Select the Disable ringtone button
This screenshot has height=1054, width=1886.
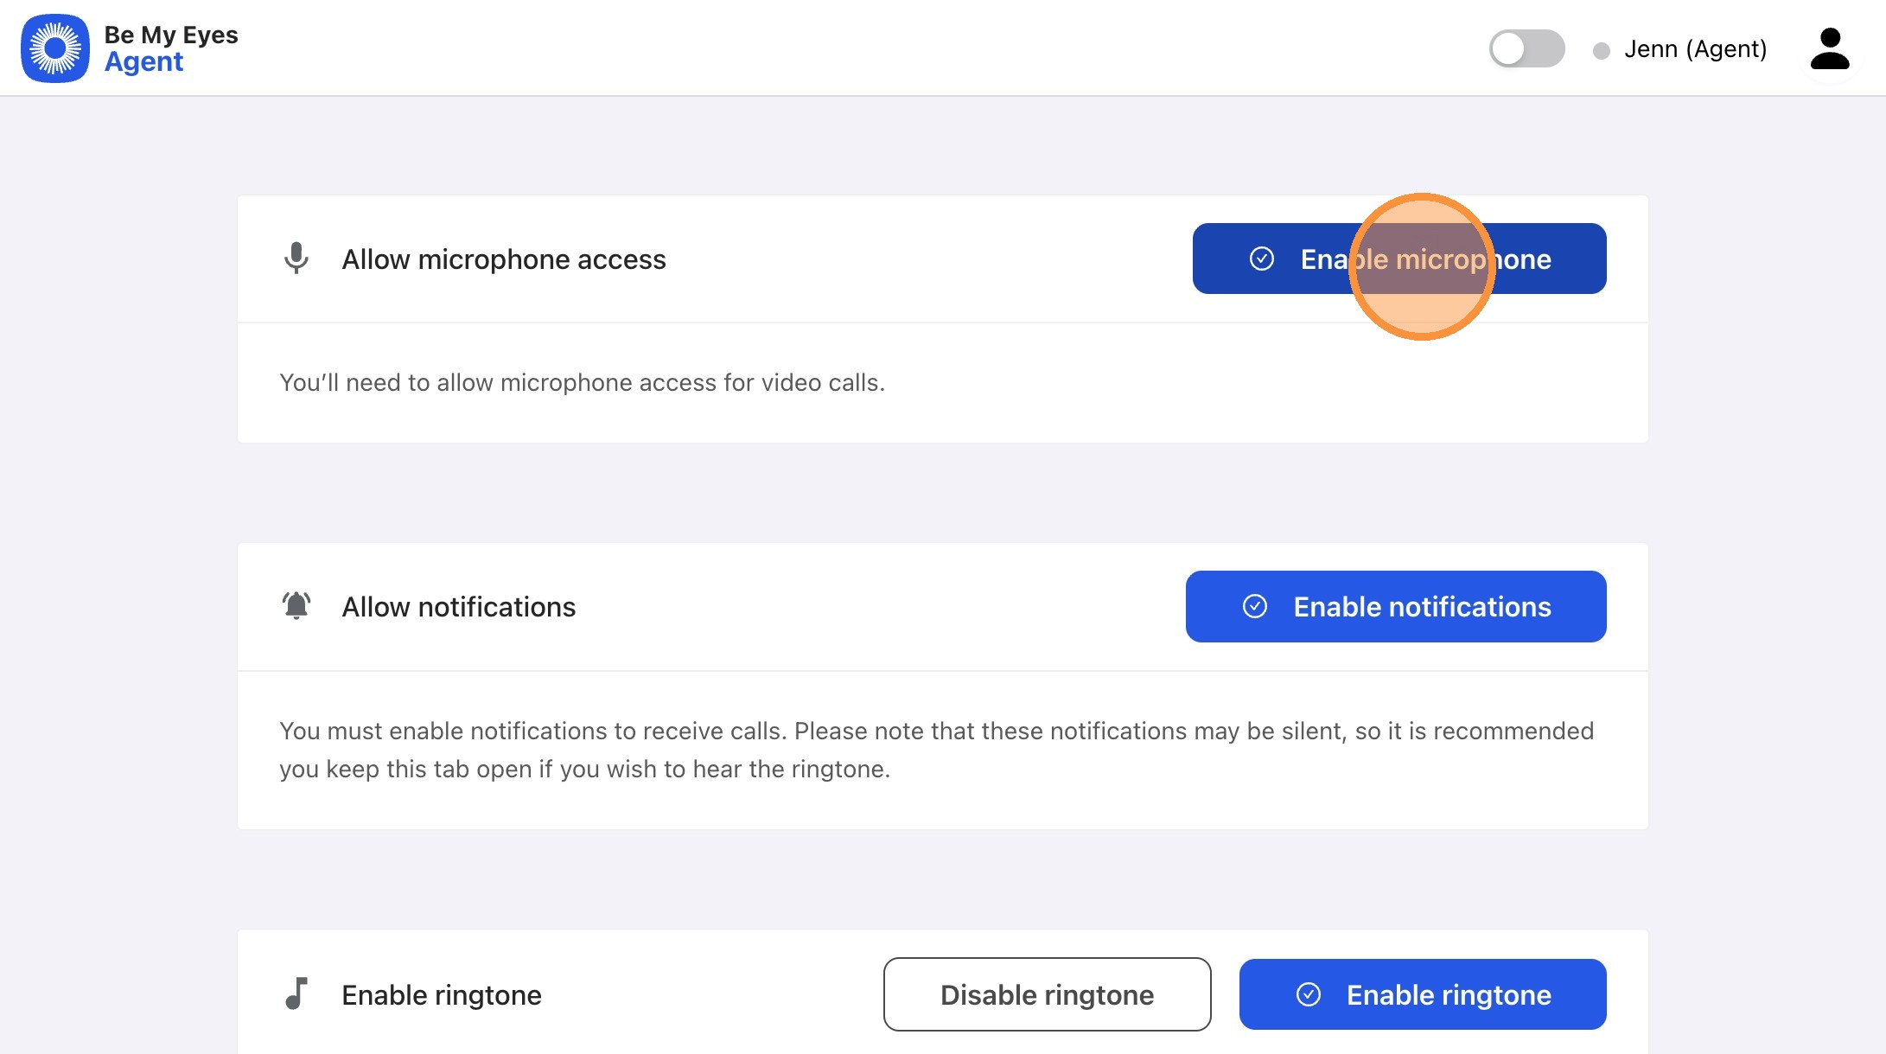1047,994
